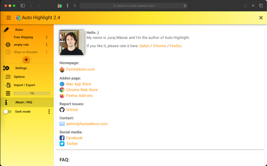Screen dimensions: 267x166
Task: Click the Facebook logo icon
Action: click(x=62, y=138)
